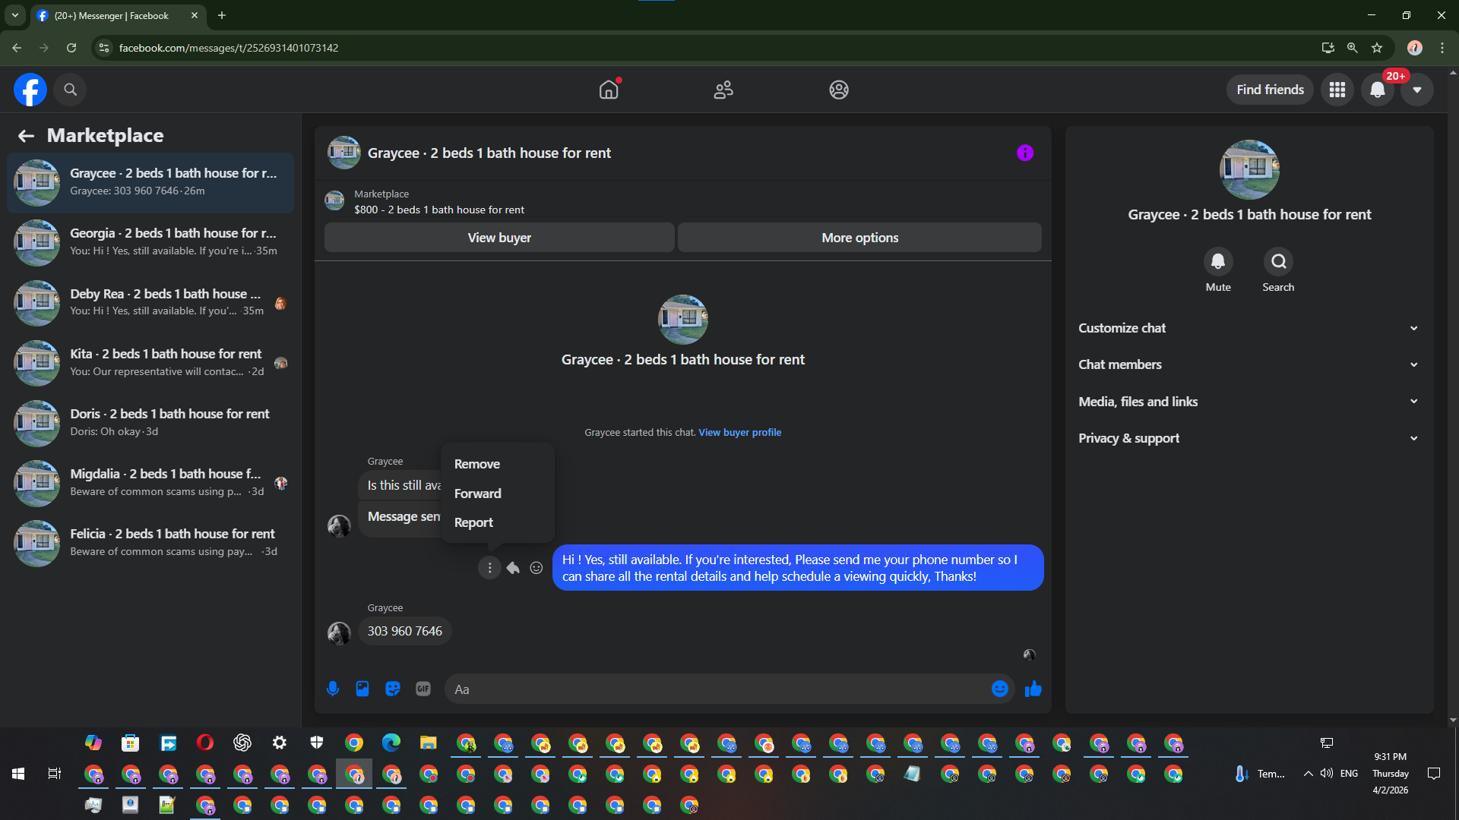Click the More options button
This screenshot has height=820, width=1459.
coord(859,238)
